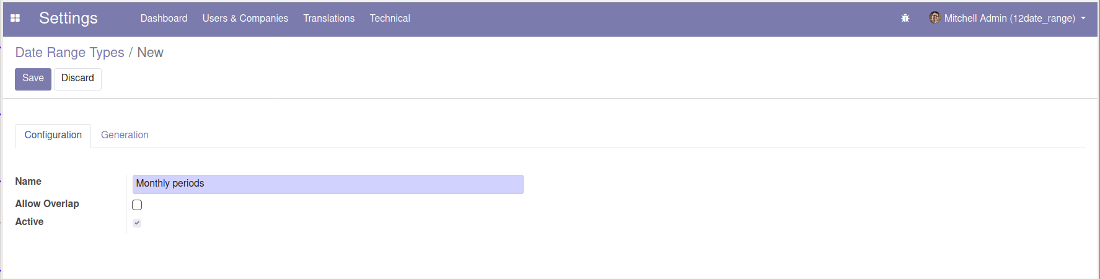
Task: Click the Mitchell Admin (12date_range) user name
Action: (x=1010, y=19)
